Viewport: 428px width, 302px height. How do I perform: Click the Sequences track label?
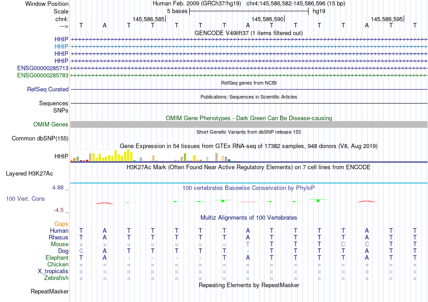coord(54,104)
